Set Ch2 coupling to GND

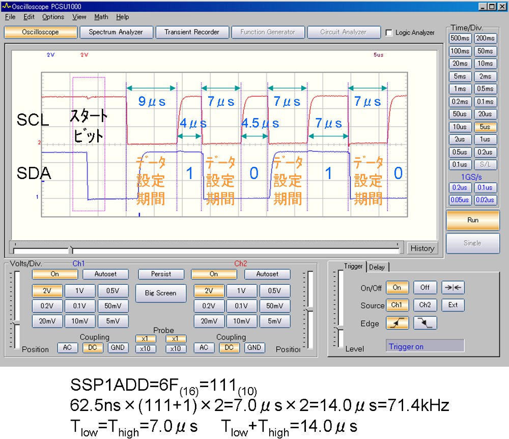click(254, 347)
